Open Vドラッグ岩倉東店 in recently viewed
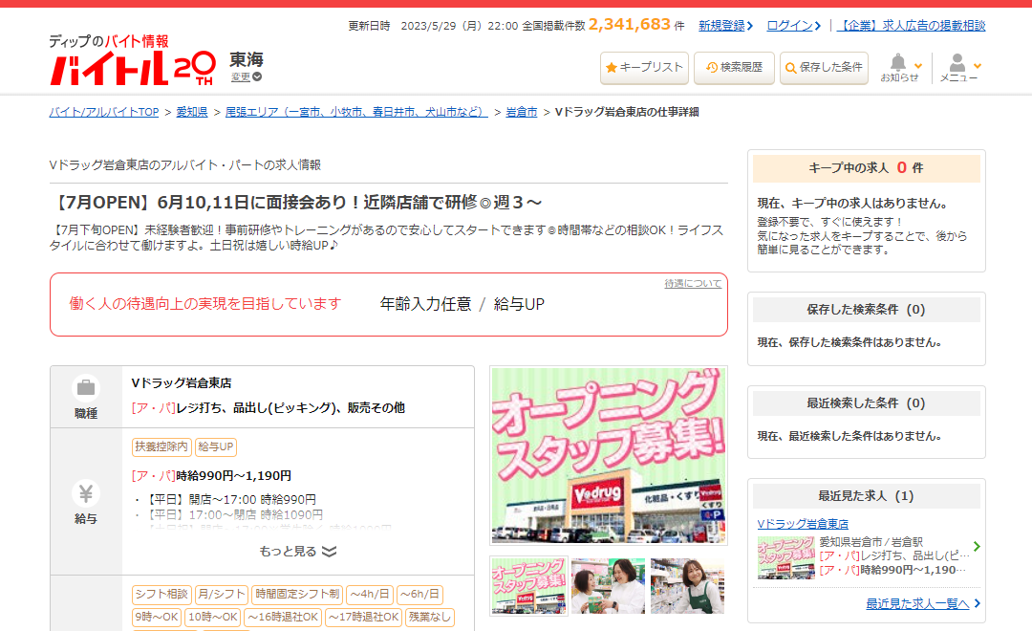This screenshot has width=1032, height=631. [x=803, y=524]
